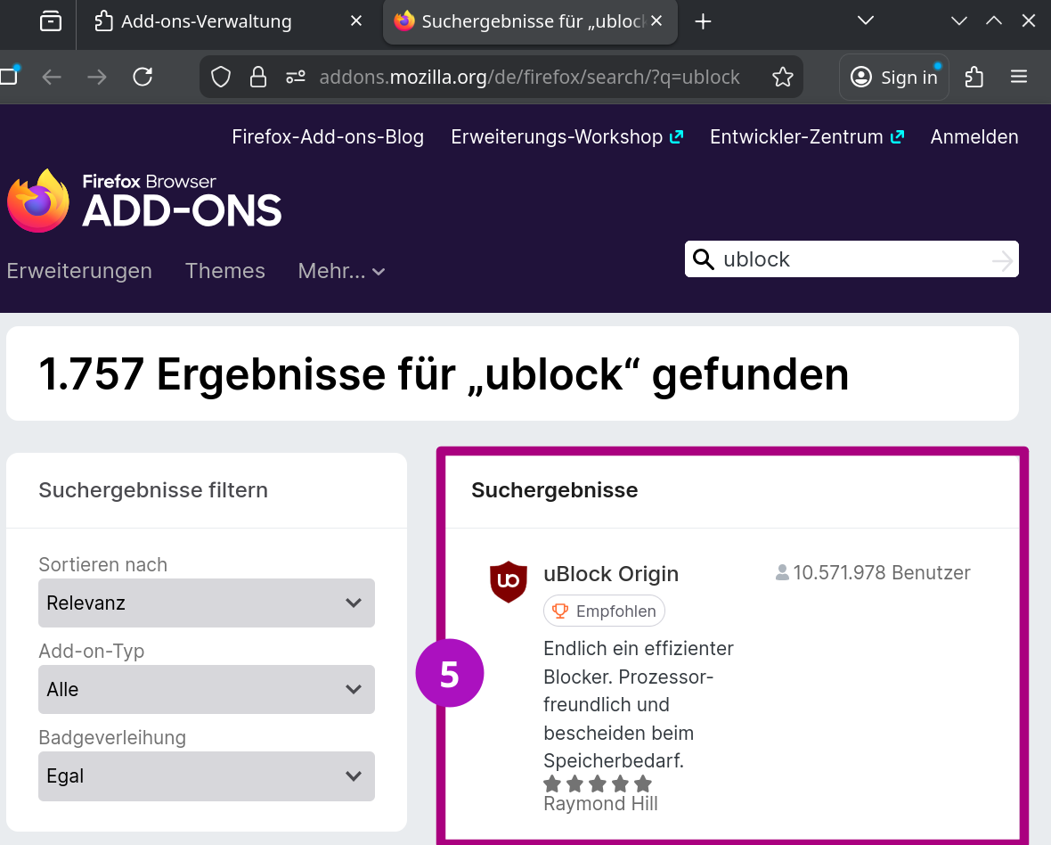Open the Badgeverleihung dropdown showing Egal
The image size is (1051, 845).
pos(206,776)
